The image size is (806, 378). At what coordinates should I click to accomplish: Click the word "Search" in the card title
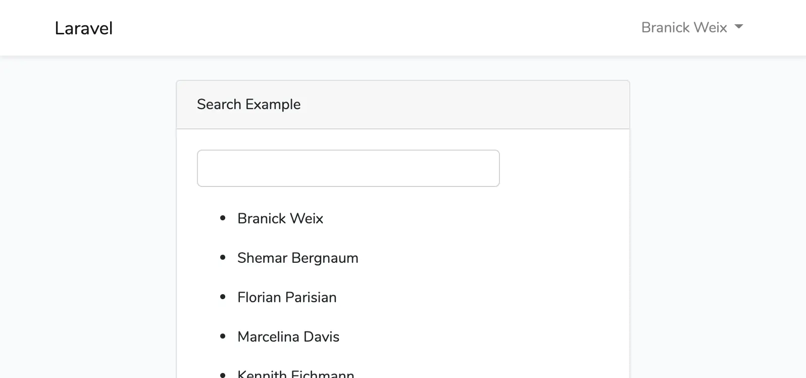pos(219,104)
